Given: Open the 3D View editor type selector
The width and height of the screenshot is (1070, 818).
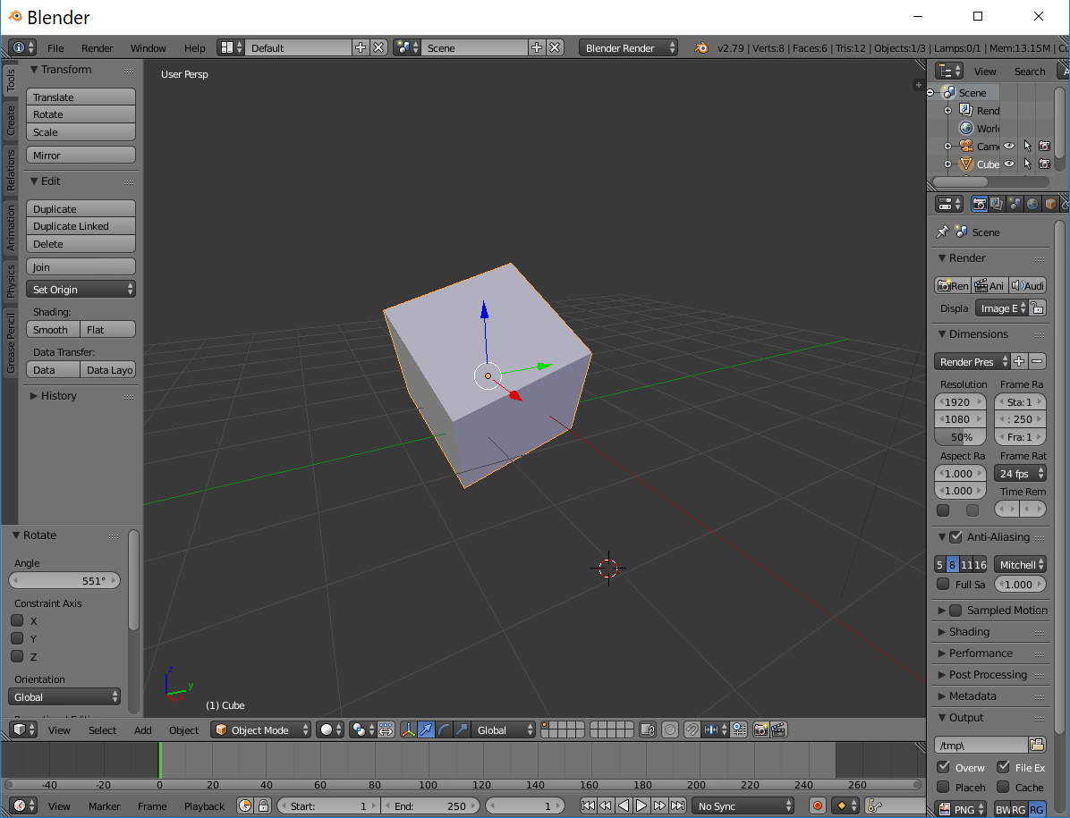Looking at the screenshot, I should [x=24, y=730].
